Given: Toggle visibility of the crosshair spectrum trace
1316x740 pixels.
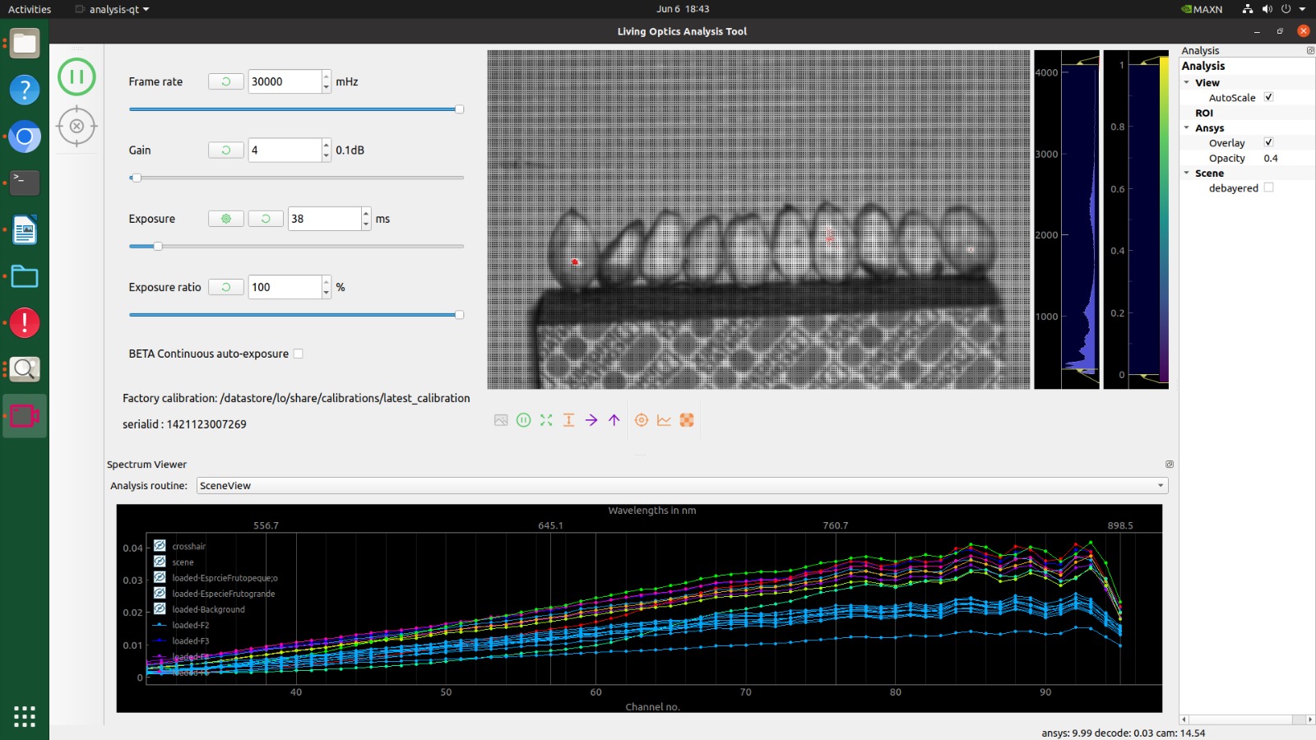Looking at the screenshot, I should point(159,545).
